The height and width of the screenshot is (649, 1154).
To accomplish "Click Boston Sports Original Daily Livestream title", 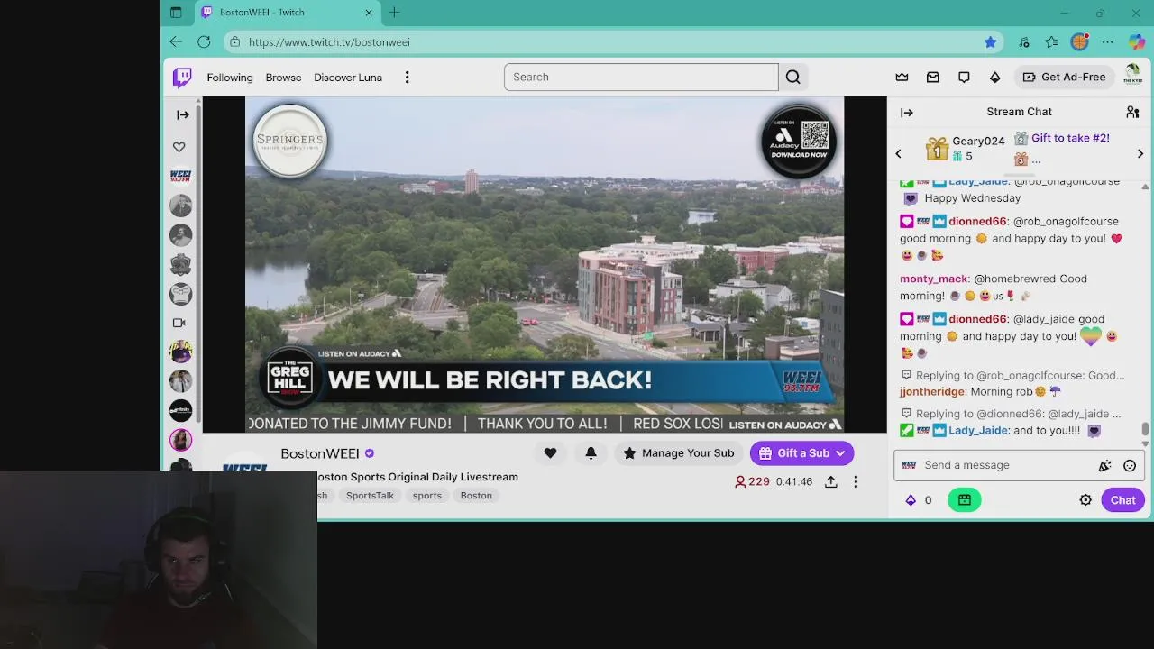I will pos(417,477).
